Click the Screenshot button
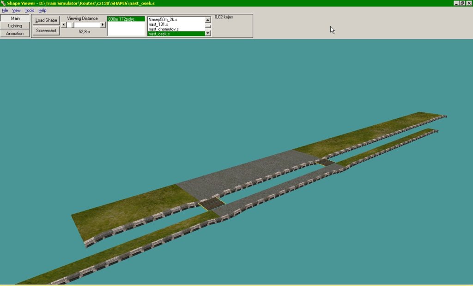The height and width of the screenshot is (286, 473). 46,31
